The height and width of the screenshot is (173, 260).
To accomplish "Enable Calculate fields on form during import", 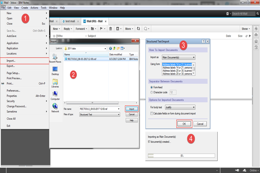I will click(151, 113).
